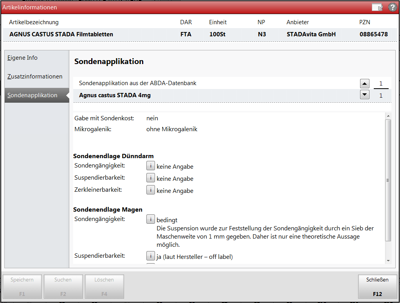Click the 'DAR' column header
Viewport: 400px width, 303px height.
tap(186, 22)
